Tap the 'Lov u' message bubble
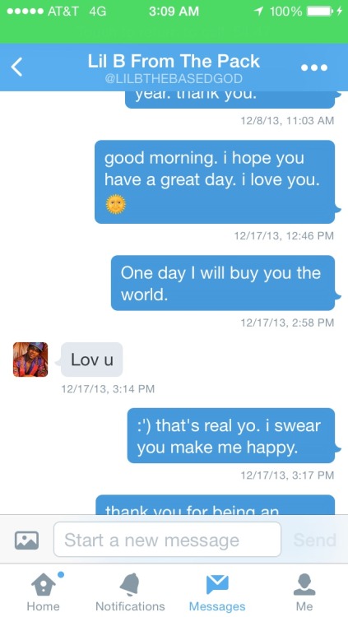 (91, 360)
